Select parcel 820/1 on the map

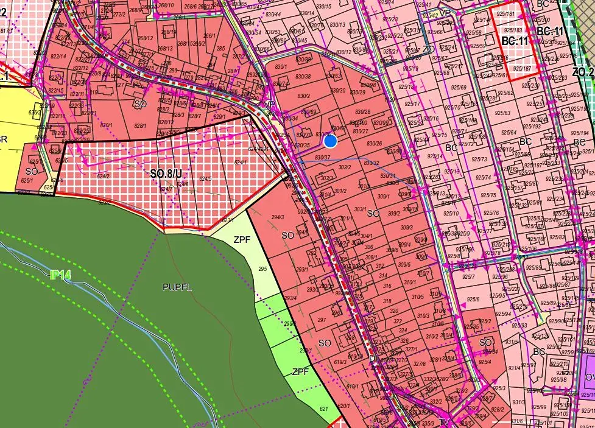pyautogui.click(x=106, y=125)
